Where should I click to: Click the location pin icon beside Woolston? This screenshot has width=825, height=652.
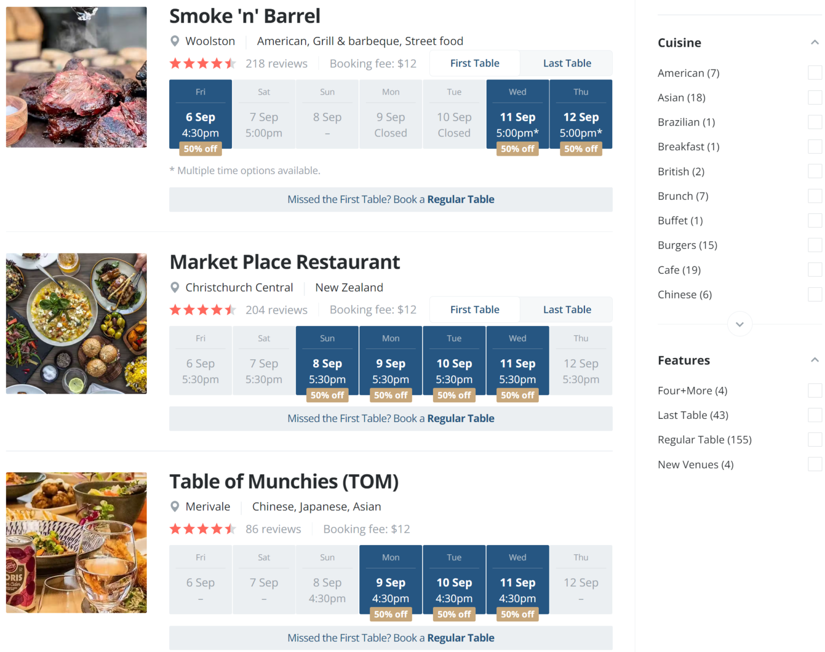pyautogui.click(x=175, y=41)
